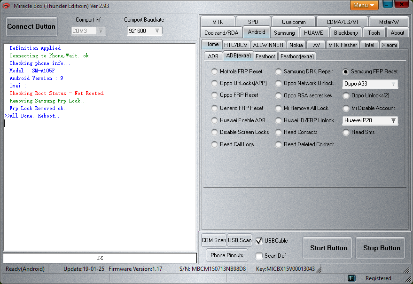Switch to the Nokia sub-tab
Image resolution: width=413 pixels, height=284 pixels.
[296, 45]
